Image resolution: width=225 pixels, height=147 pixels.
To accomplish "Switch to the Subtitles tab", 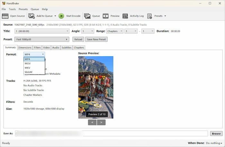I will tap(67, 48).
